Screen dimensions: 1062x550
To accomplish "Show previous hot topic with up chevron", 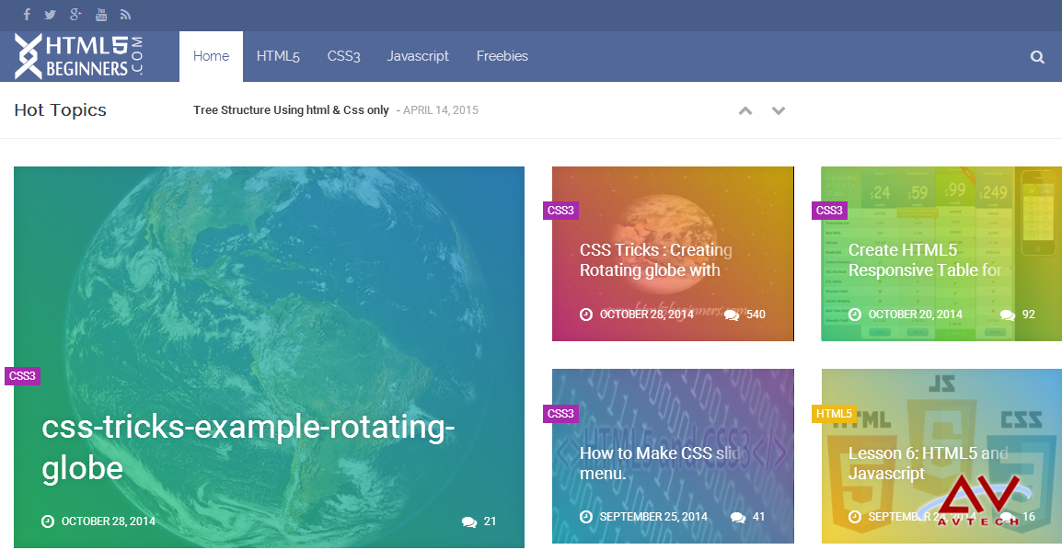I will (745, 110).
